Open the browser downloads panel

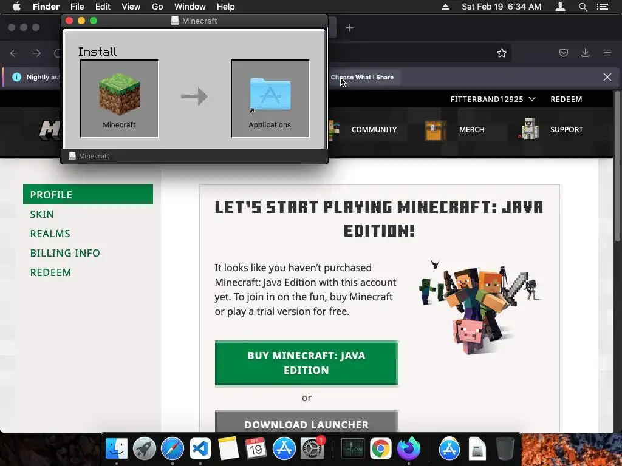tap(585, 53)
